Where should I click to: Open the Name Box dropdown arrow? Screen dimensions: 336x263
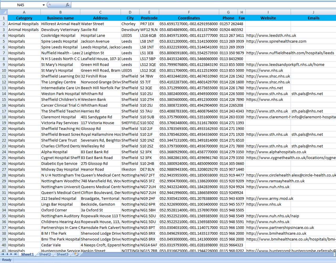(44, 5)
